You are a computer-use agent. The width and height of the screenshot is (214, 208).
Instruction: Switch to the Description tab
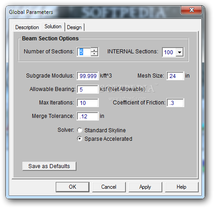coord(27,27)
